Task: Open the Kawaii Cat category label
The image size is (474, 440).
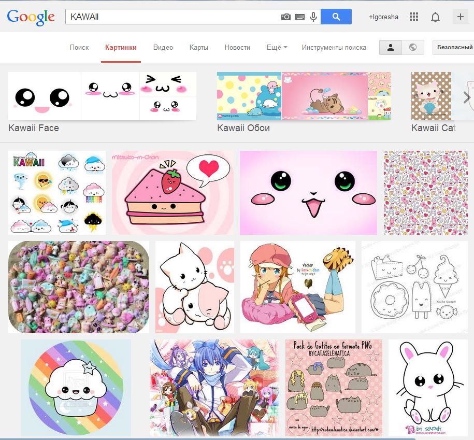Action: (433, 128)
